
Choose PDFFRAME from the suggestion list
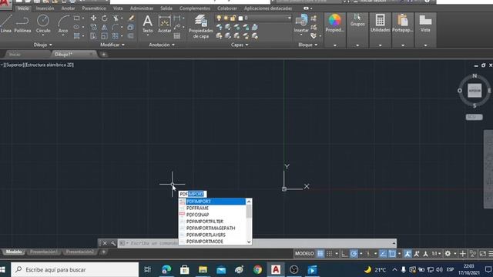tap(213, 208)
